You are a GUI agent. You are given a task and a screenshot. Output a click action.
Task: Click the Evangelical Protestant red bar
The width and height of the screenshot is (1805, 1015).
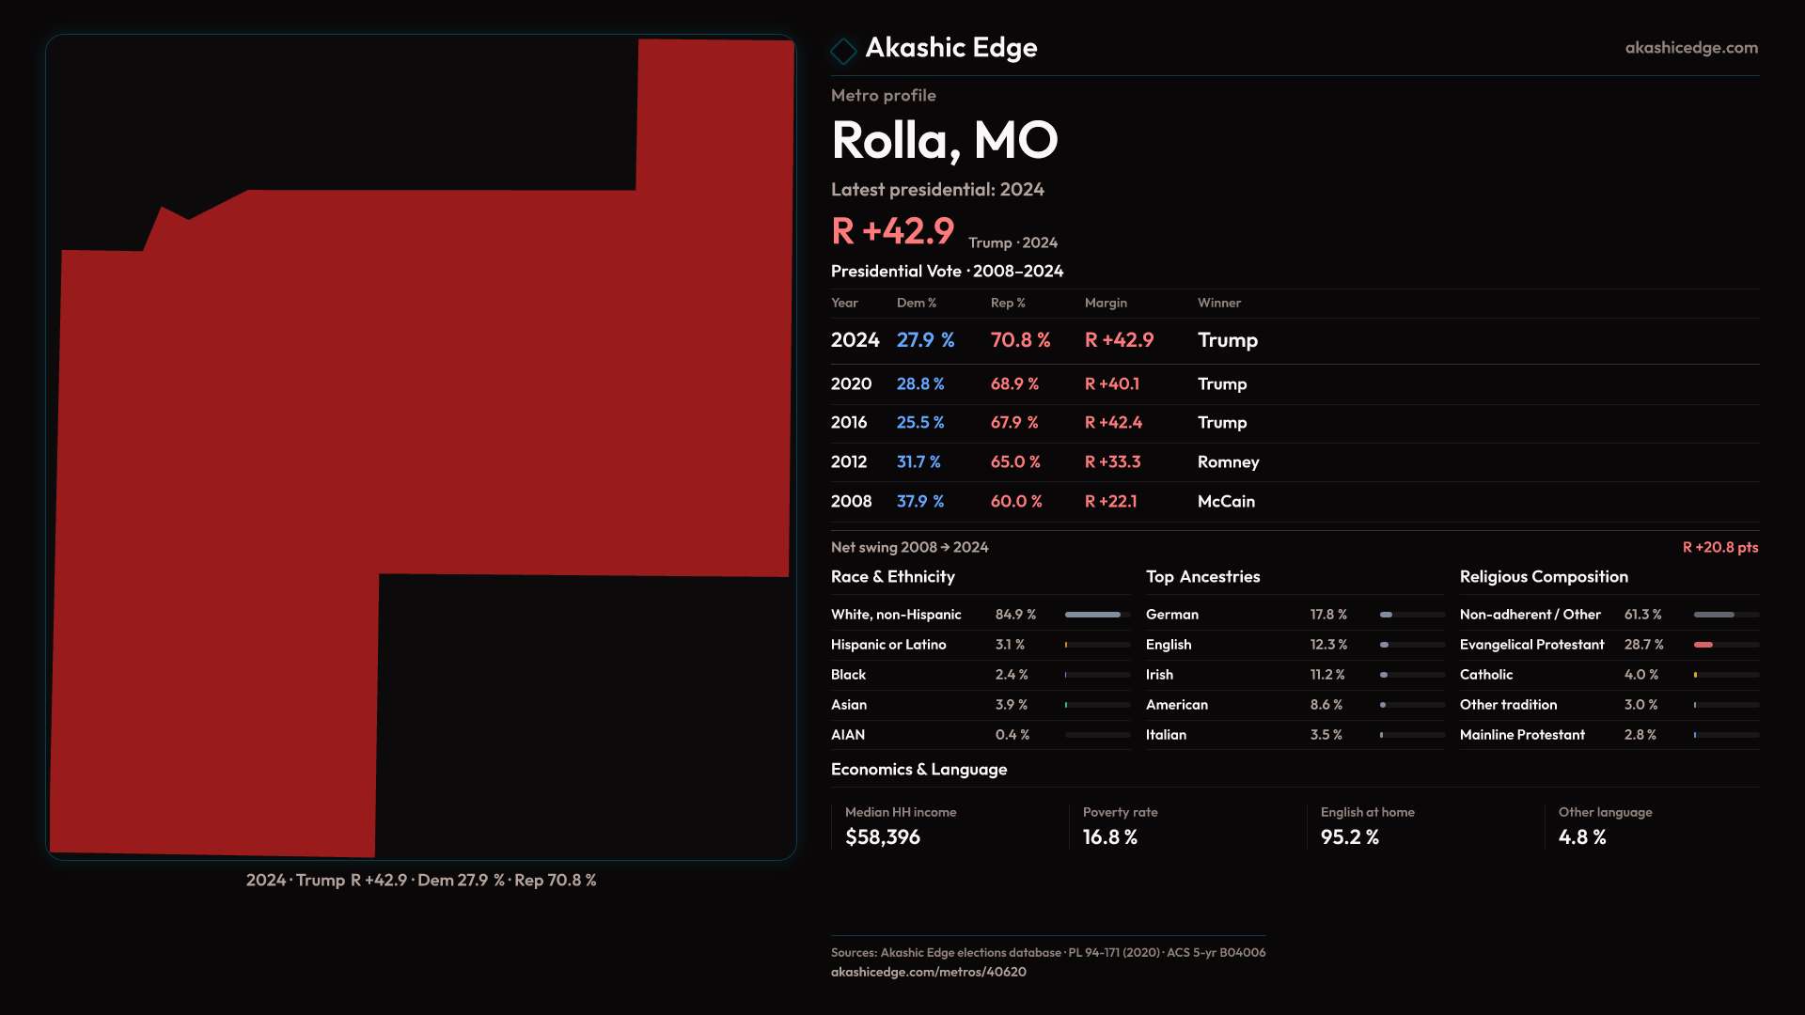click(1703, 645)
